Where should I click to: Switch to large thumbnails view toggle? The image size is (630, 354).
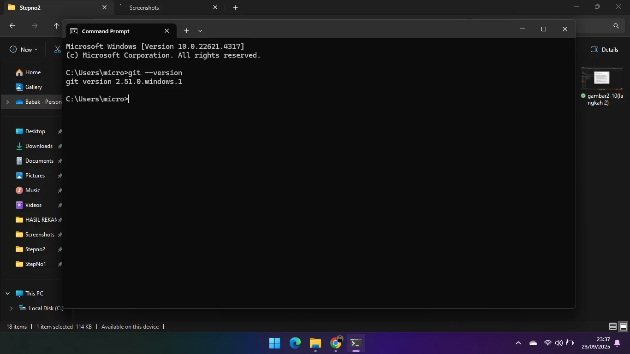point(623,327)
